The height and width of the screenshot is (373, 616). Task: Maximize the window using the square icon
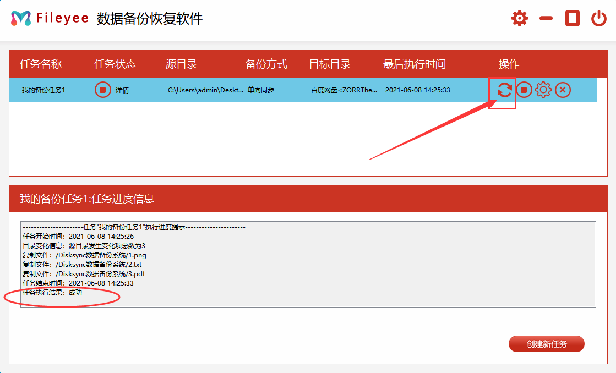point(573,18)
